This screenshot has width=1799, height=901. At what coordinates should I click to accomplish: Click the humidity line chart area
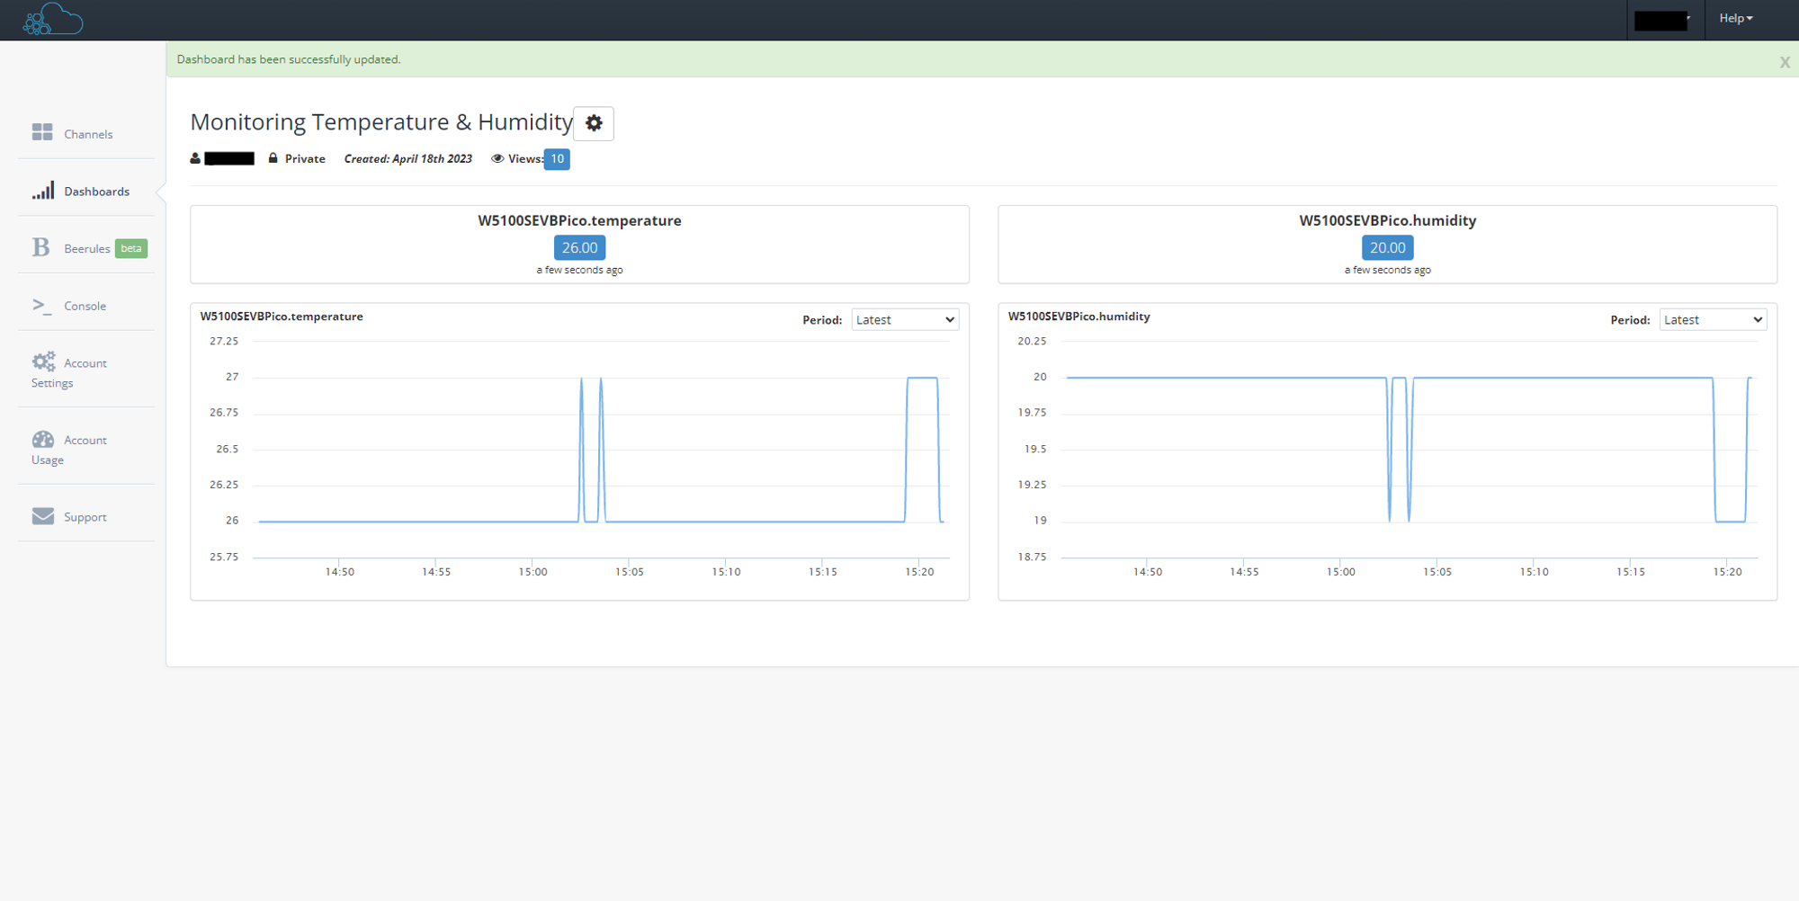1409,450
